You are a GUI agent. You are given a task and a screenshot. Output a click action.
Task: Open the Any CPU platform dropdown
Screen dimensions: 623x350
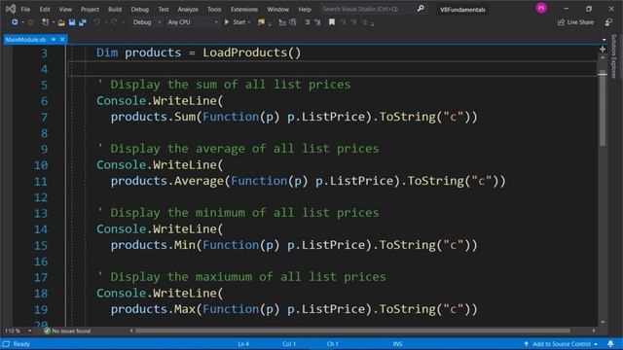click(x=193, y=22)
